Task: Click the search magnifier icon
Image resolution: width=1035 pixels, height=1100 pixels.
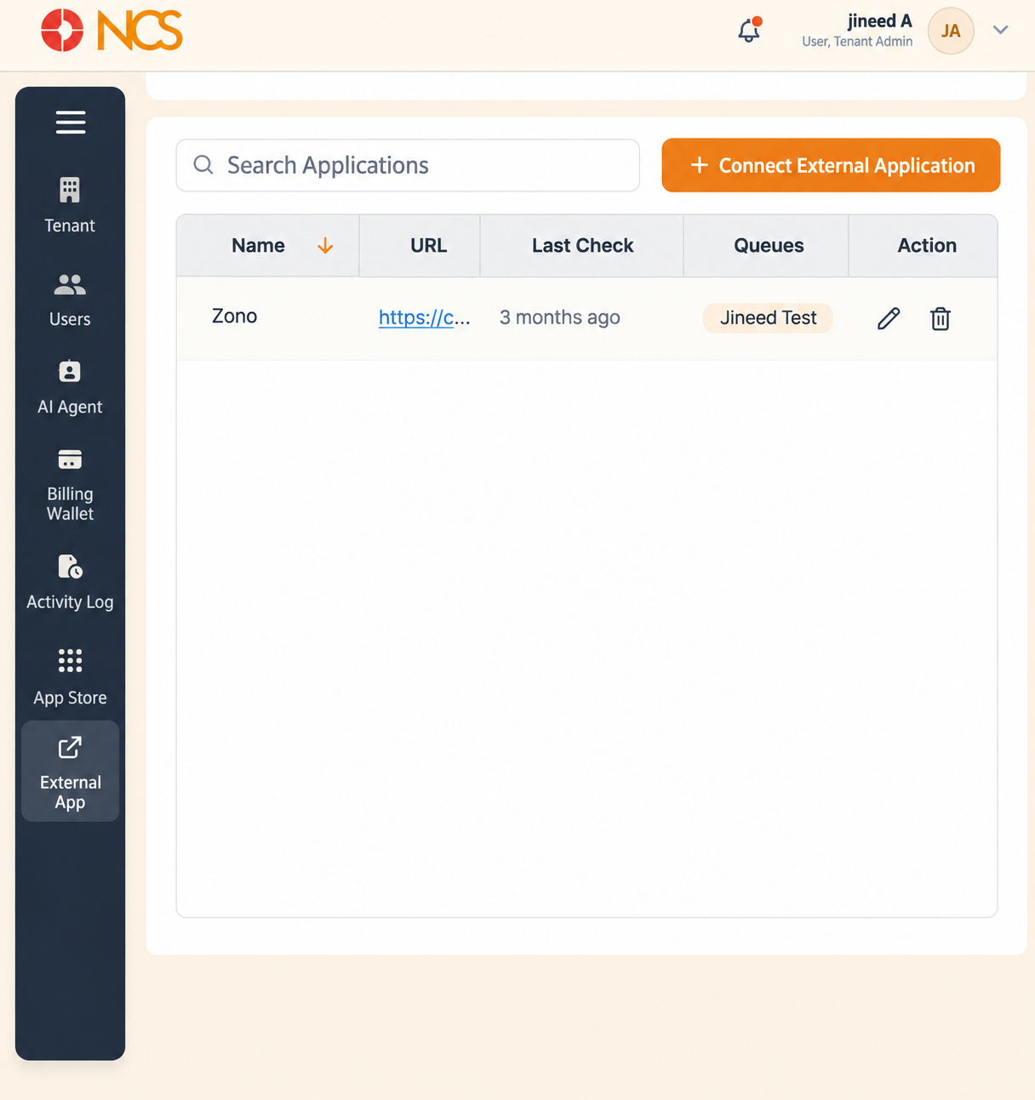Action: click(x=203, y=164)
